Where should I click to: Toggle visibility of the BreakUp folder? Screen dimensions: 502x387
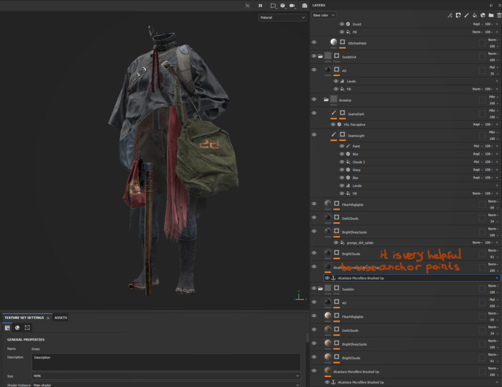[x=314, y=100]
